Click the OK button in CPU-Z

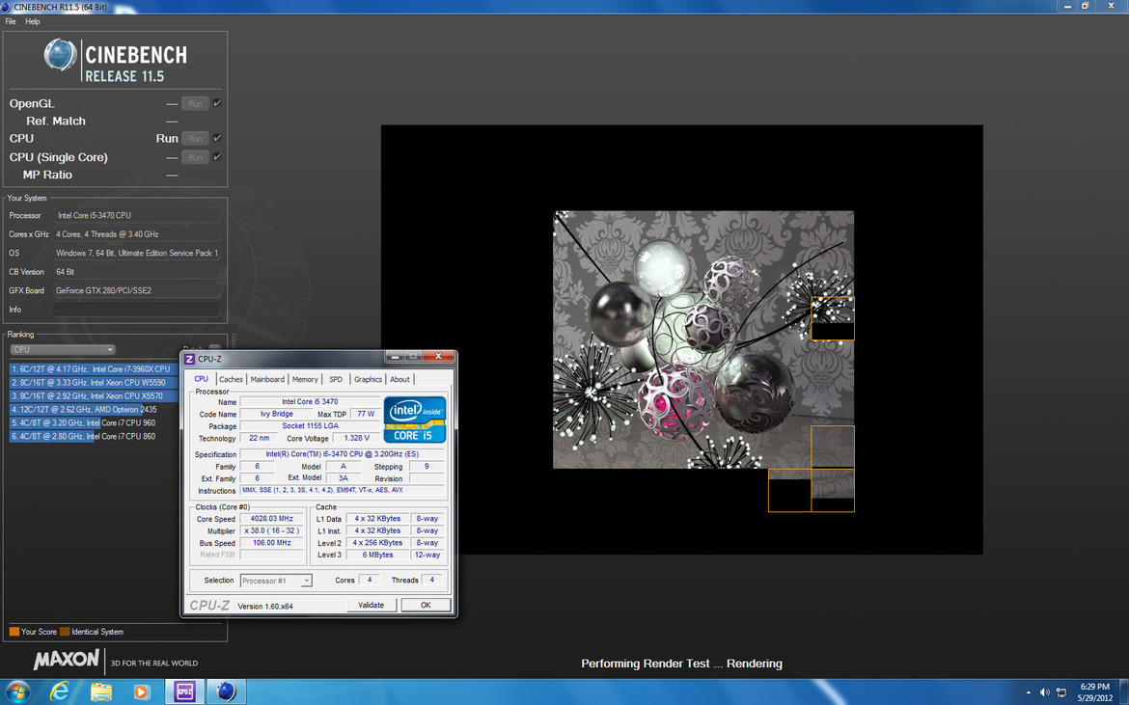pyautogui.click(x=426, y=605)
